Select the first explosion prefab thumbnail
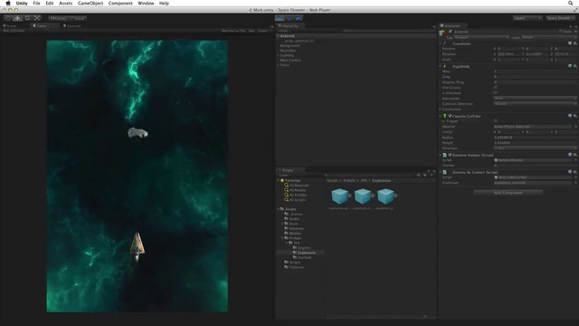Screen dimensions: 579x326 click(339, 197)
